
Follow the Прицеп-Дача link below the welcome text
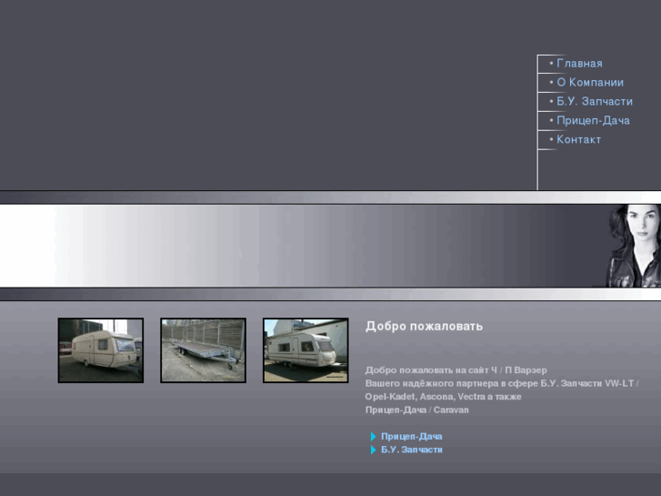(411, 437)
